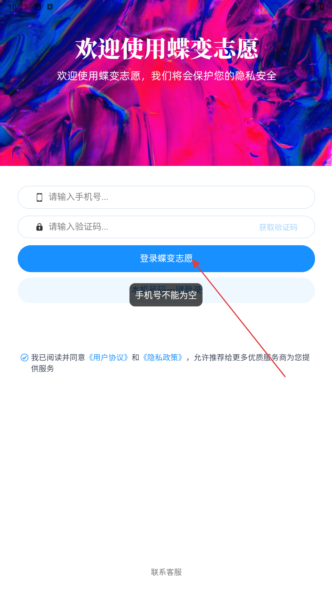The height and width of the screenshot is (590, 332).
Task: Tap the status bar clock showing 10:23
Action: click(x=18, y=7)
